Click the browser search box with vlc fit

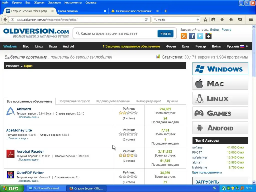pos(176,19)
